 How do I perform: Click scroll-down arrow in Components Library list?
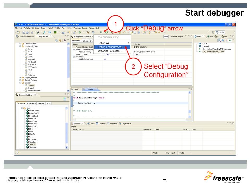(67, 147)
